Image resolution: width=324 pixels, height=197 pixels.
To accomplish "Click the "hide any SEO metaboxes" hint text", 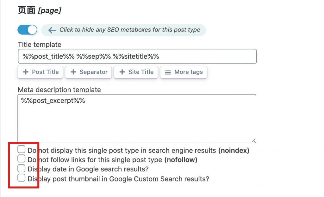I will [130, 30].
